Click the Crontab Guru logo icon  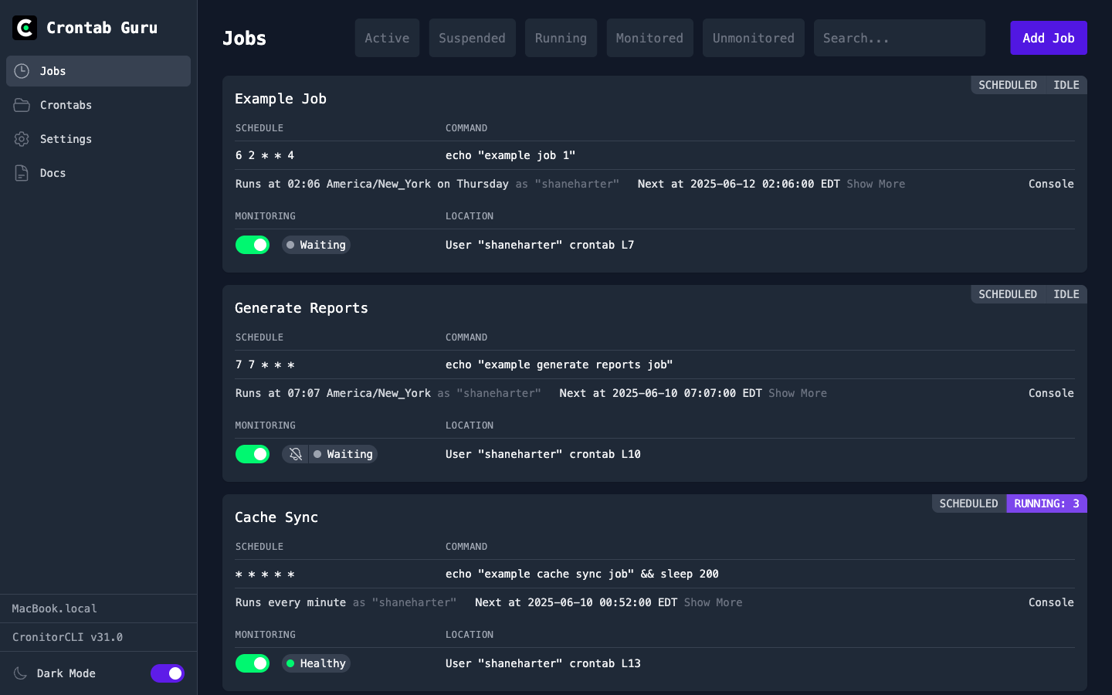24,27
